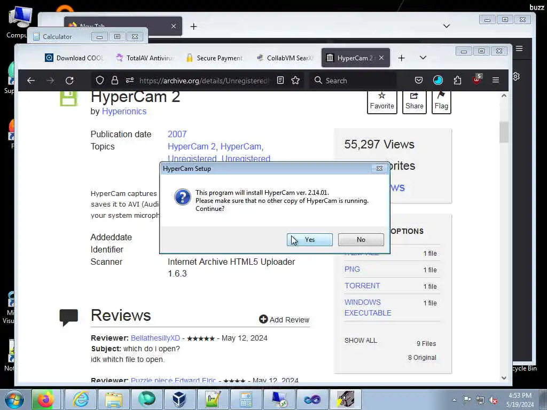The height and width of the screenshot is (410, 547).
Task: Close the New Tab in the background Firefox window
Action: 174,26
